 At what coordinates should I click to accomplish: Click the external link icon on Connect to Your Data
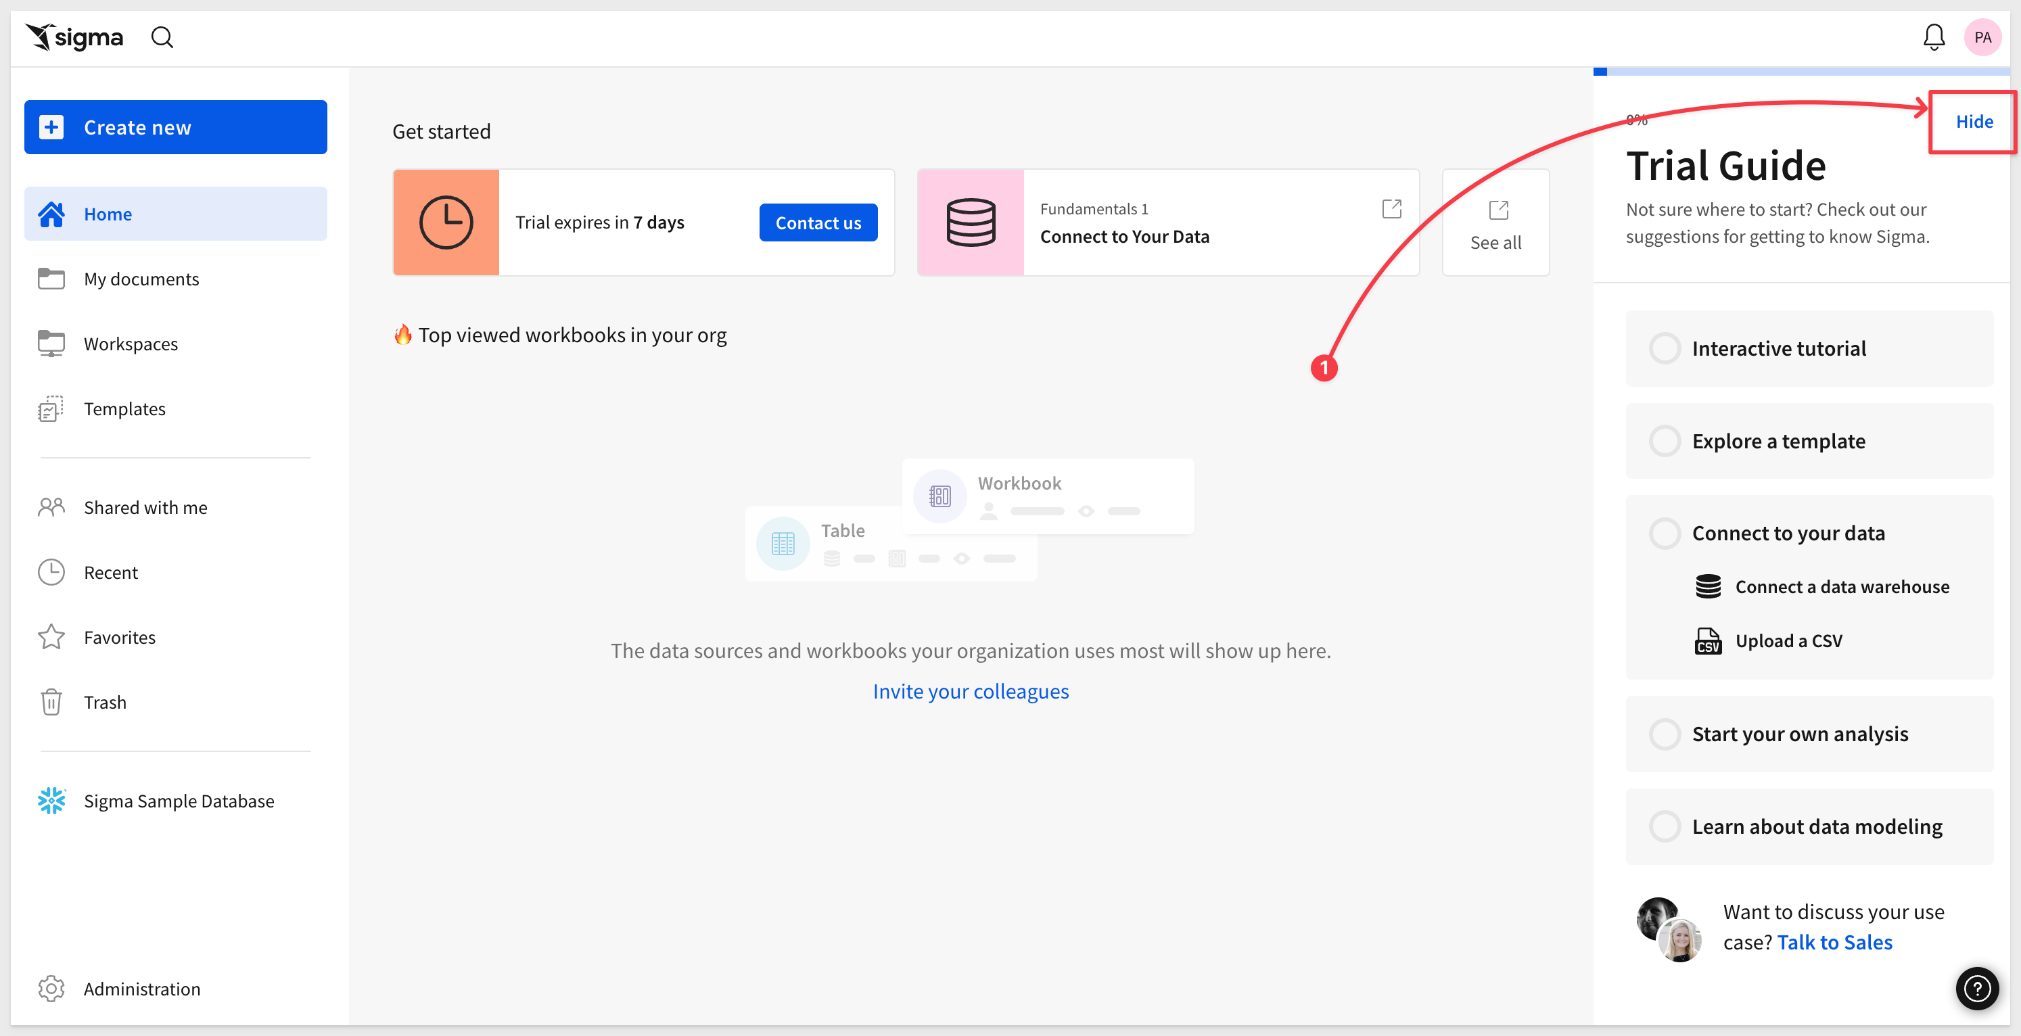click(1392, 208)
